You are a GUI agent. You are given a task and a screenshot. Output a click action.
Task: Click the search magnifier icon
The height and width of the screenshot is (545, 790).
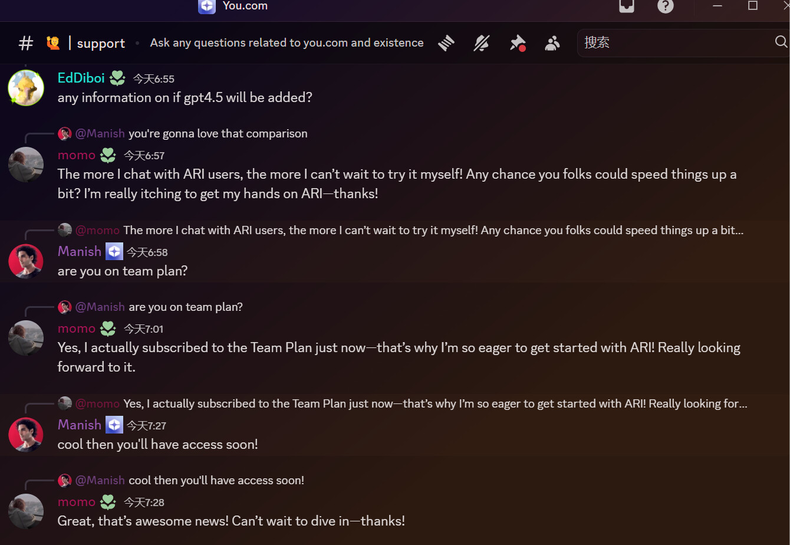pos(781,42)
